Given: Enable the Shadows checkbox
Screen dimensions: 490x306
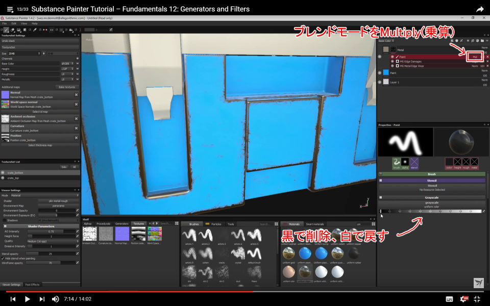Looking at the screenshot, I should pos(5,220).
